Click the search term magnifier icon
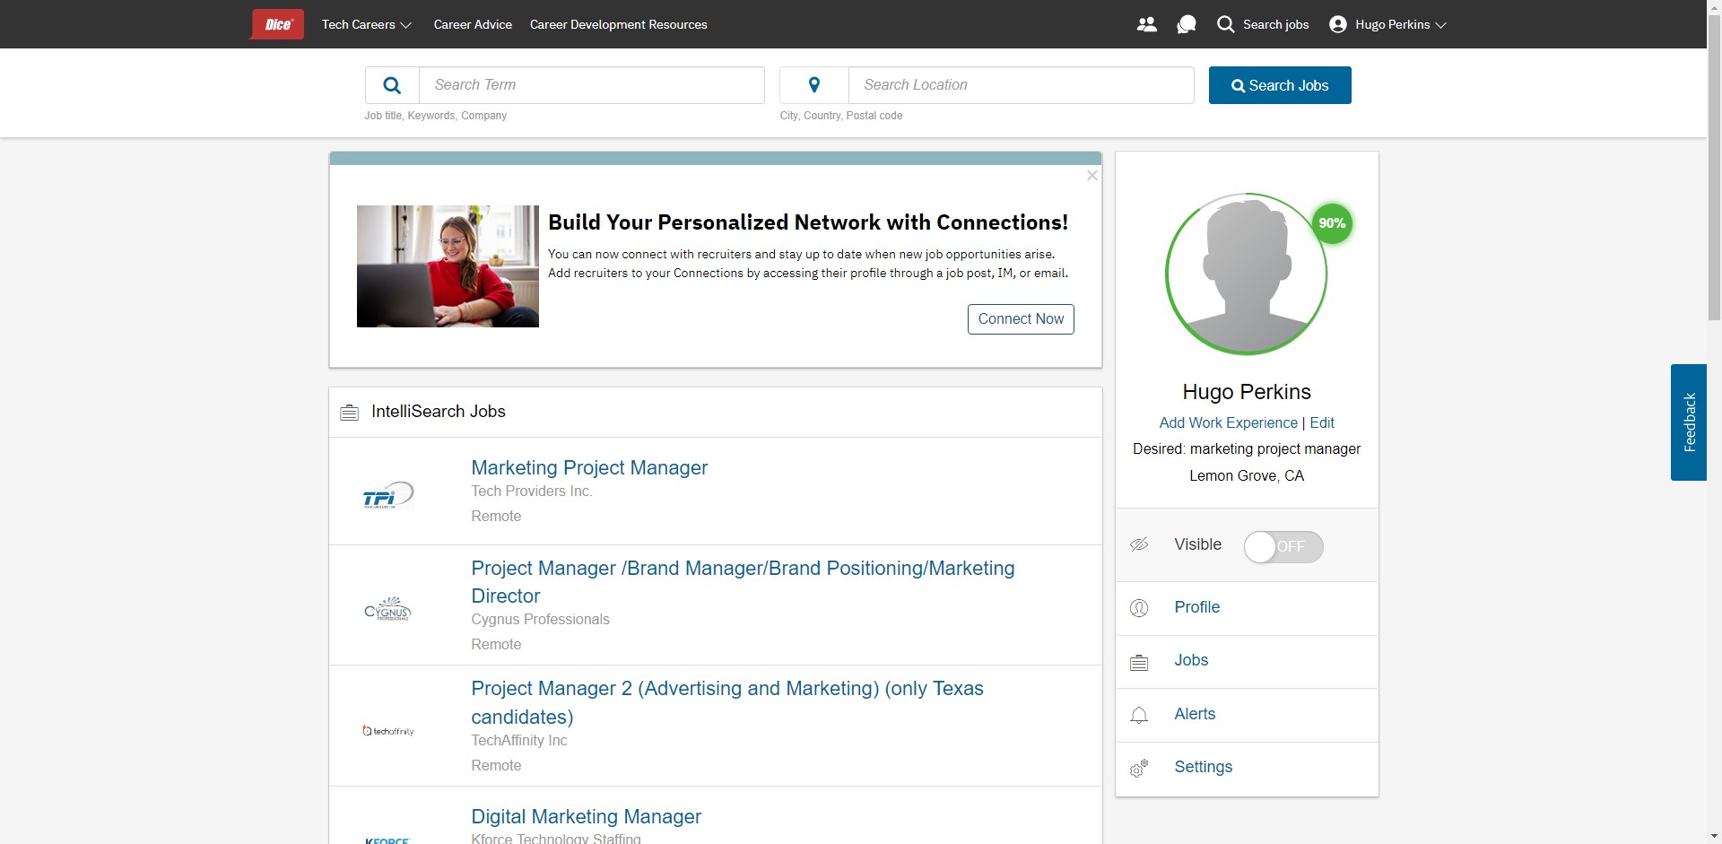The image size is (1722, 844). point(392,85)
